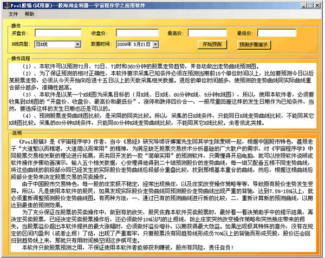
Task: Click the paragraph starting 由于中国股市交易特色
Action: coord(162,195)
